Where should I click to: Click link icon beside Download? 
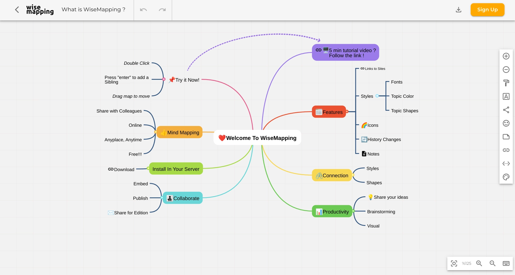tap(111, 169)
